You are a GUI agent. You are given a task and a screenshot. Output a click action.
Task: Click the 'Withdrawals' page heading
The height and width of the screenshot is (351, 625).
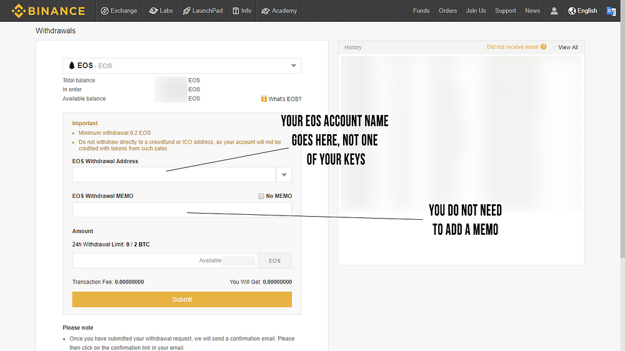point(56,31)
